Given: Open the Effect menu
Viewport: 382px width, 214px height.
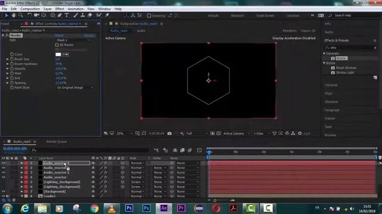Looking at the screenshot, I should click(x=60, y=9).
